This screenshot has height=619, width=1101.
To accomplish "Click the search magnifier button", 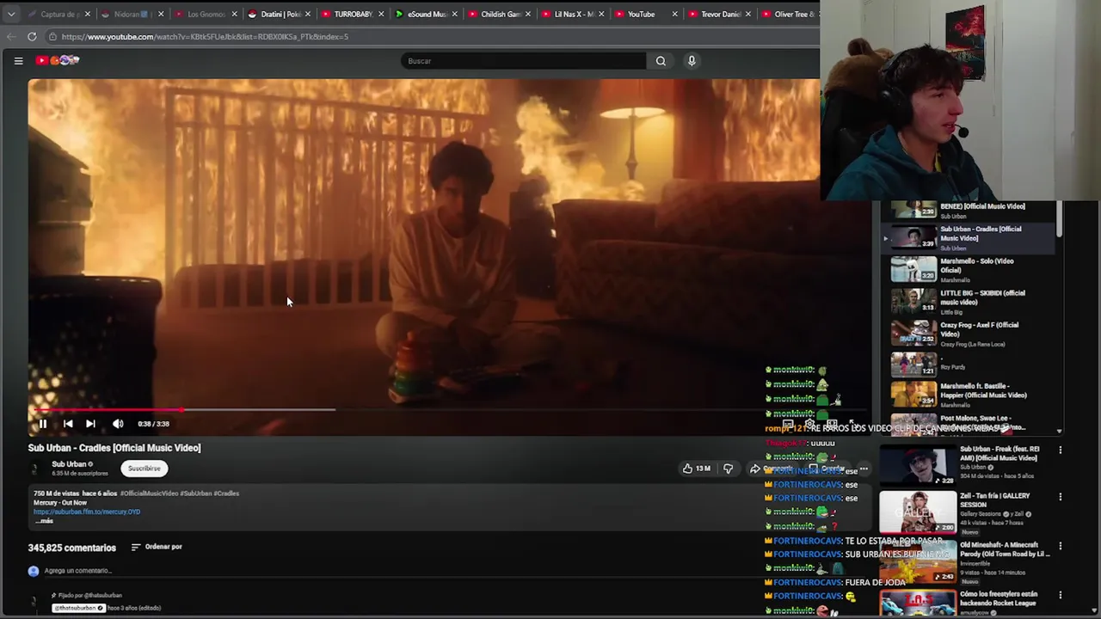I will pos(661,61).
